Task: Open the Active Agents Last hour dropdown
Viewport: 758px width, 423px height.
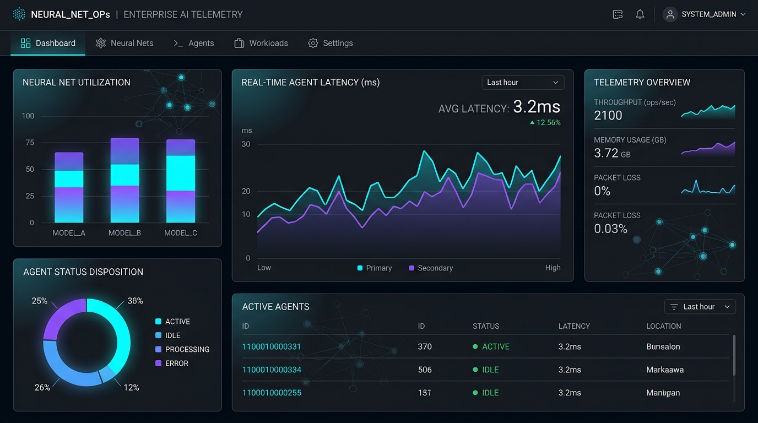Action: [x=700, y=307]
